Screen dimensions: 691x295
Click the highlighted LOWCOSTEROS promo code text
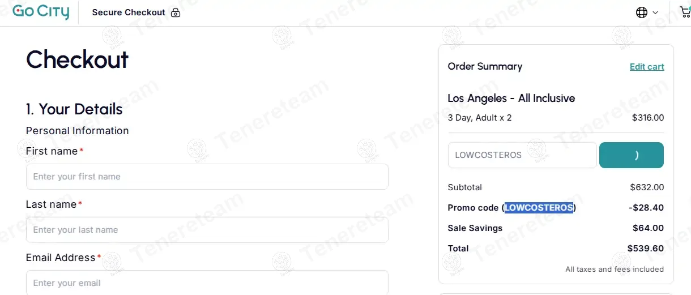(539, 208)
